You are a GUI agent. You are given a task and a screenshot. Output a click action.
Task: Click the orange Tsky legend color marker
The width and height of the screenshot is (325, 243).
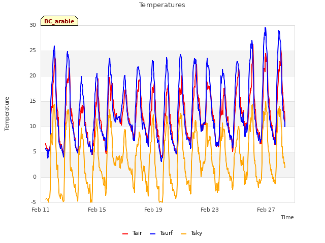(x=184, y=234)
